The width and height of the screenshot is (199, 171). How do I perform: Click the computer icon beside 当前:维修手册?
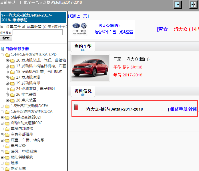(x=2, y=49)
